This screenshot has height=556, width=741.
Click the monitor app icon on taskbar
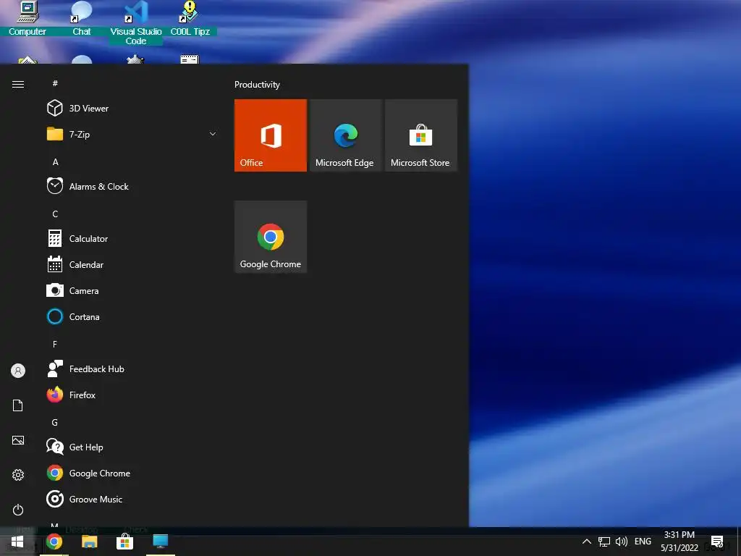160,542
